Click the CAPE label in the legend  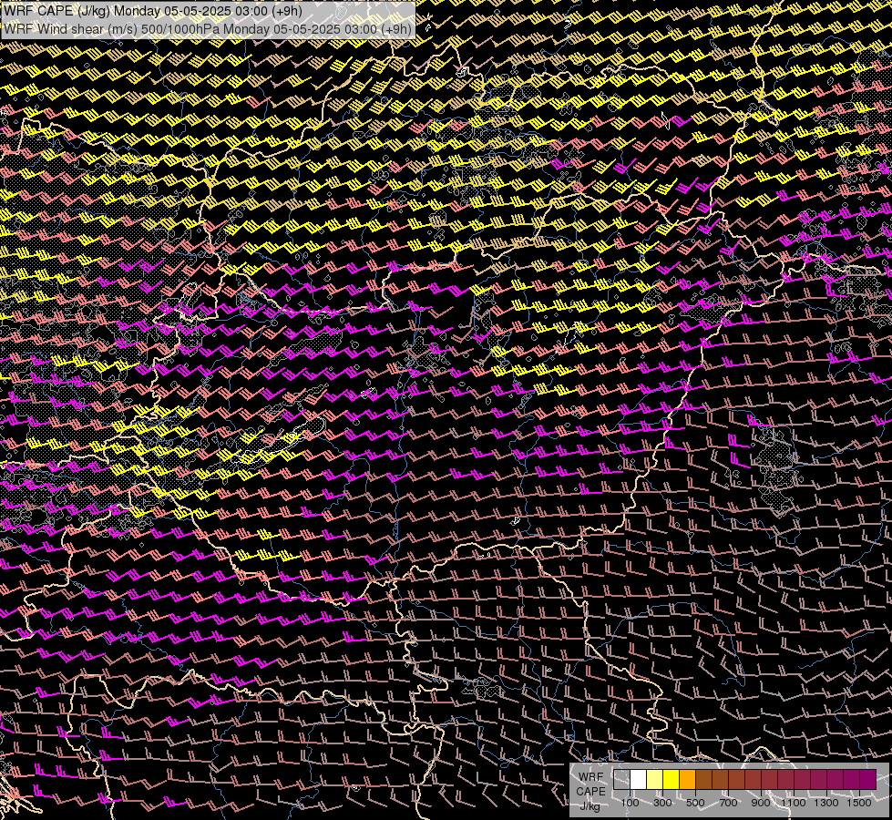pos(590,792)
